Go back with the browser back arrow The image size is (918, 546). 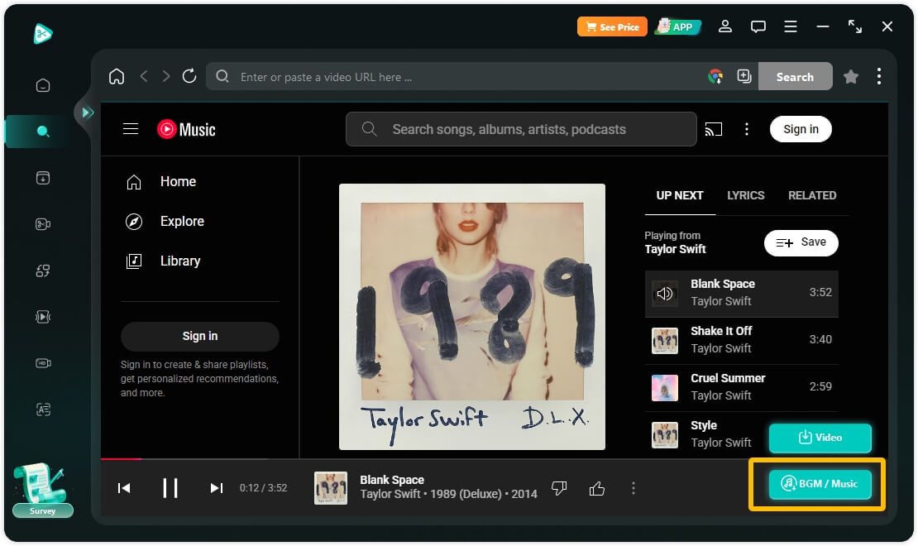pos(143,76)
